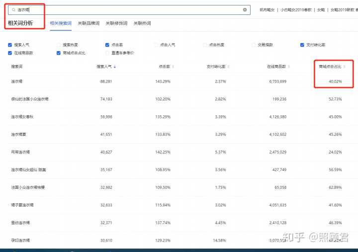Check the 直通车参考价 checkbox
Screen dimensions: 358x252
click(107, 53)
